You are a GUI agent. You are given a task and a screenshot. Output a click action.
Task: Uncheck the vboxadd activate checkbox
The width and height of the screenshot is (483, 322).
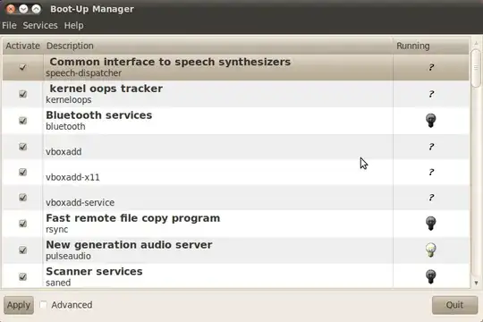22,147
